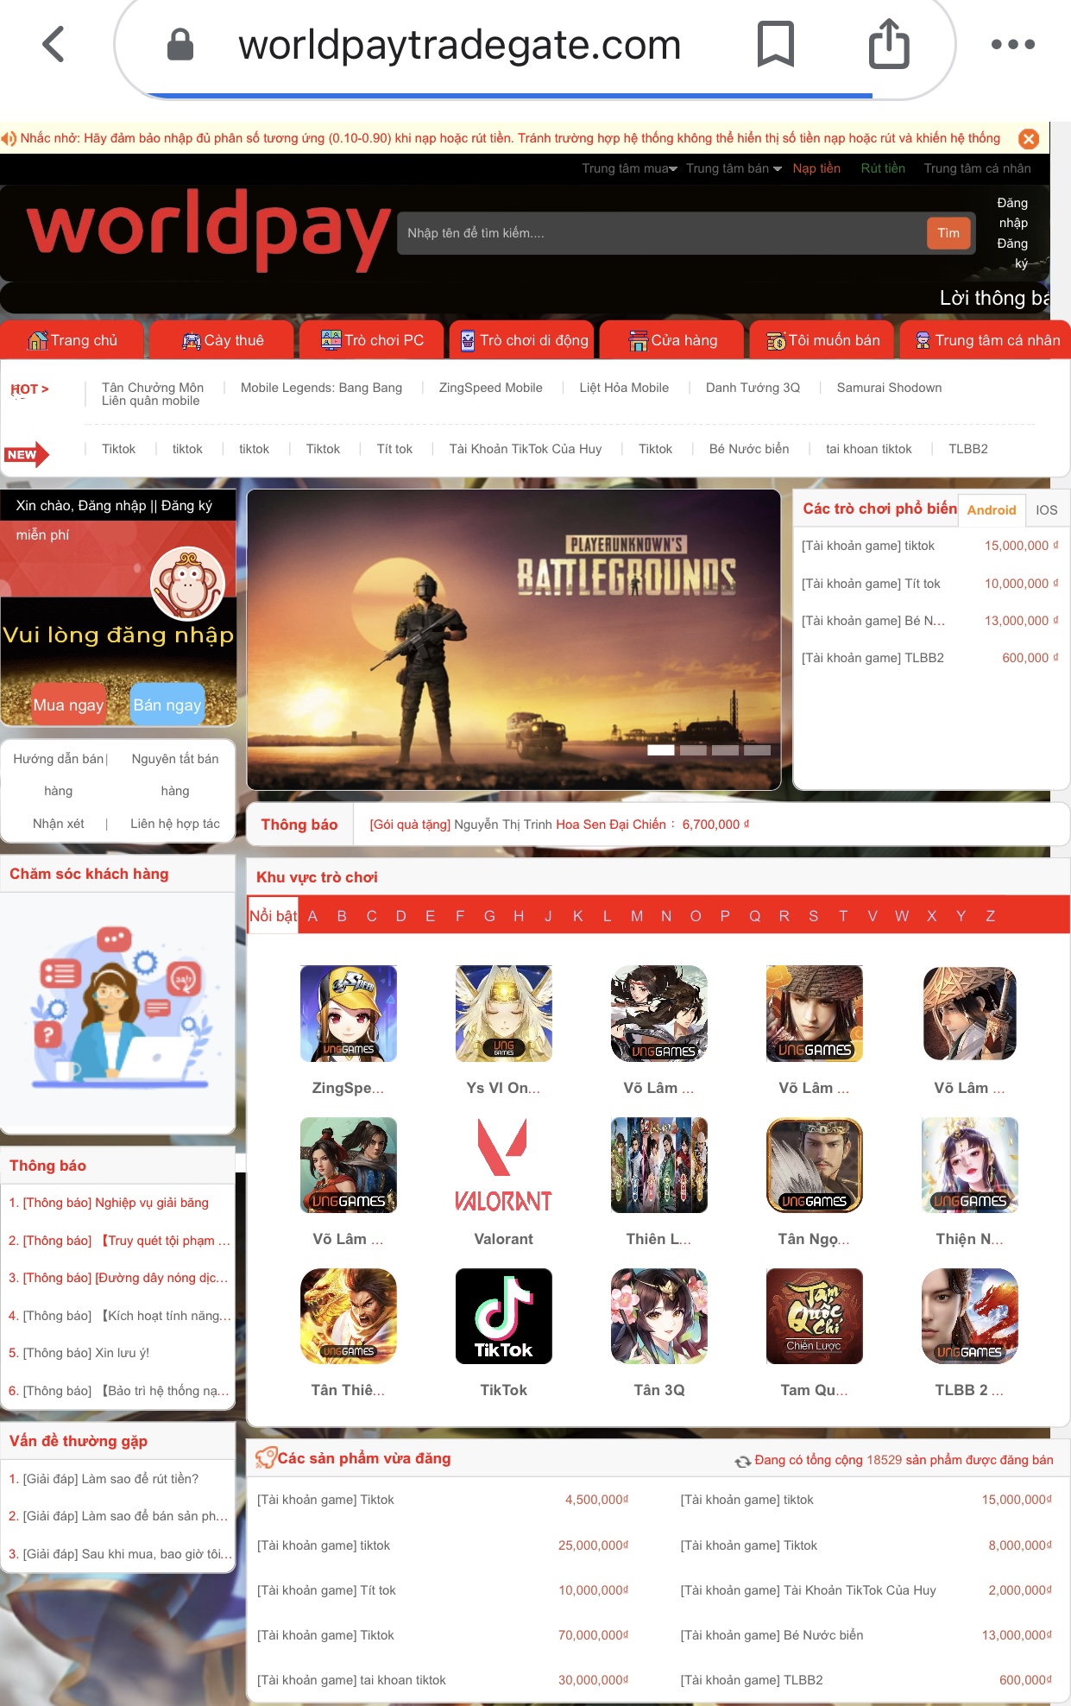The image size is (1071, 1706).
Task: Focus the game name search field
Action: click(x=660, y=233)
